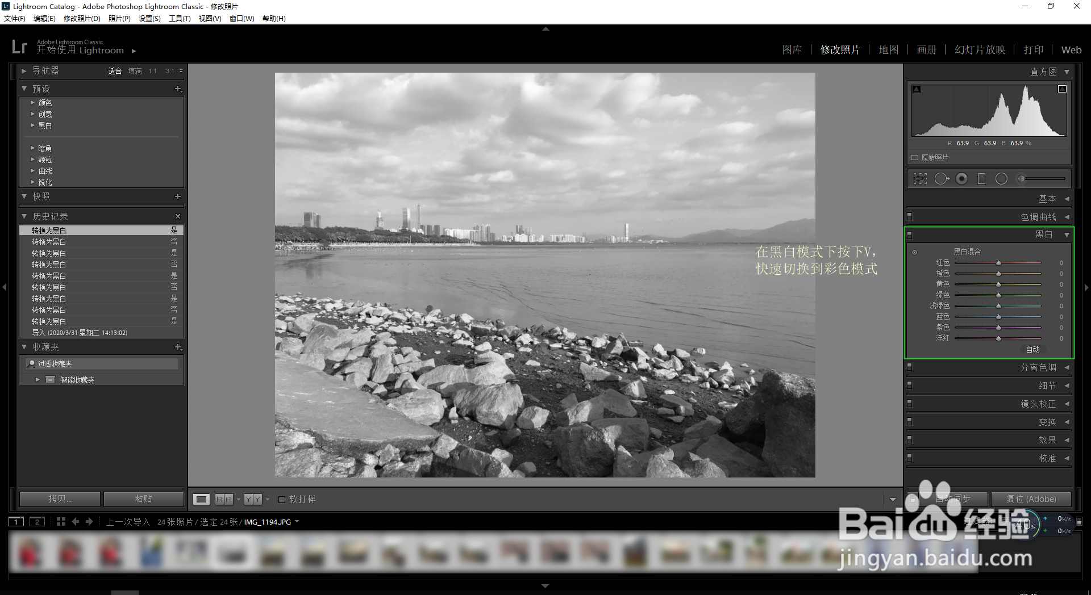Image resolution: width=1091 pixels, height=595 pixels.
Task: Click the 复位 (Adobe) reset button
Action: pyautogui.click(x=1031, y=499)
